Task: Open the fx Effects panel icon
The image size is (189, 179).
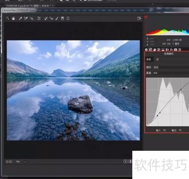Action: click(171, 50)
